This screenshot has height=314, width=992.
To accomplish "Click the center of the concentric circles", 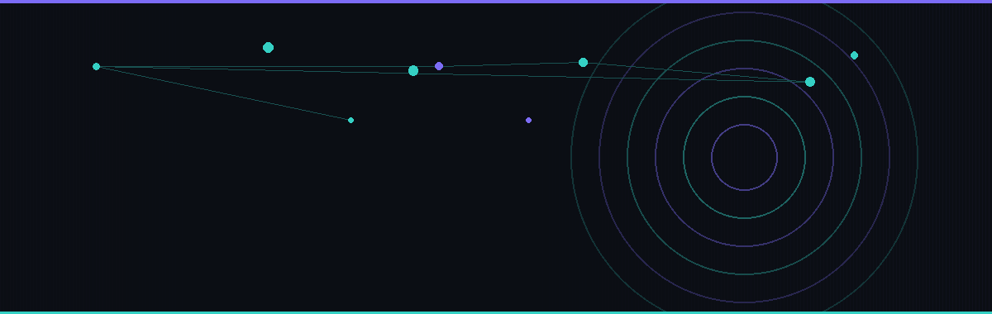I will click(745, 157).
